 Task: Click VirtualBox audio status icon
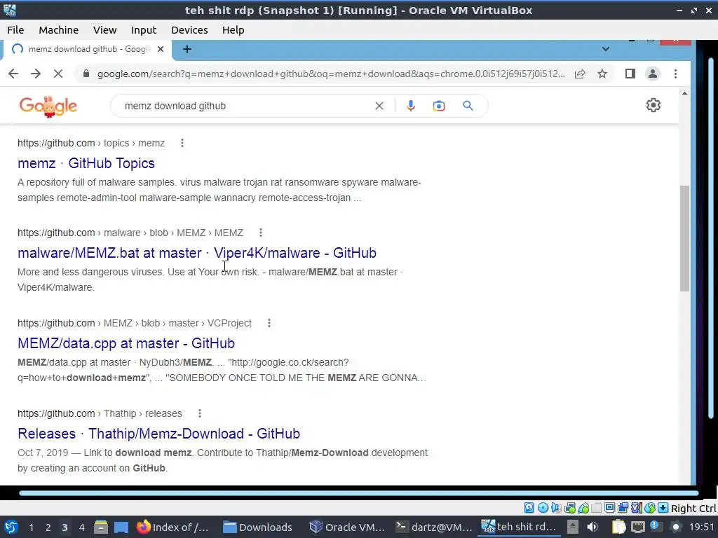(556, 508)
